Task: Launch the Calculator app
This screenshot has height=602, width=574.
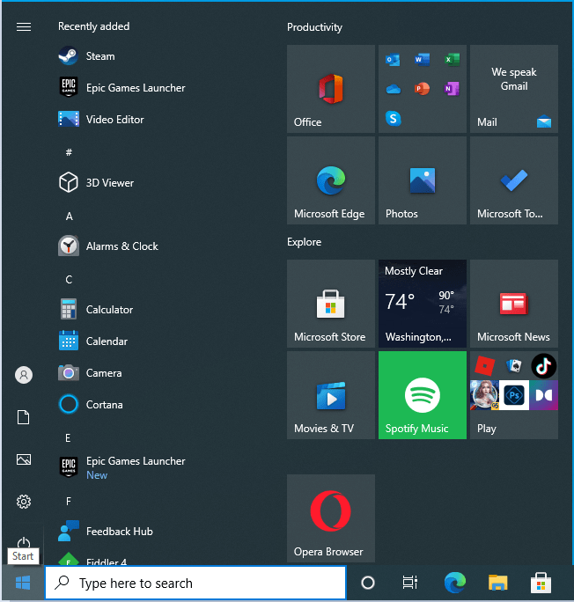Action: [109, 310]
